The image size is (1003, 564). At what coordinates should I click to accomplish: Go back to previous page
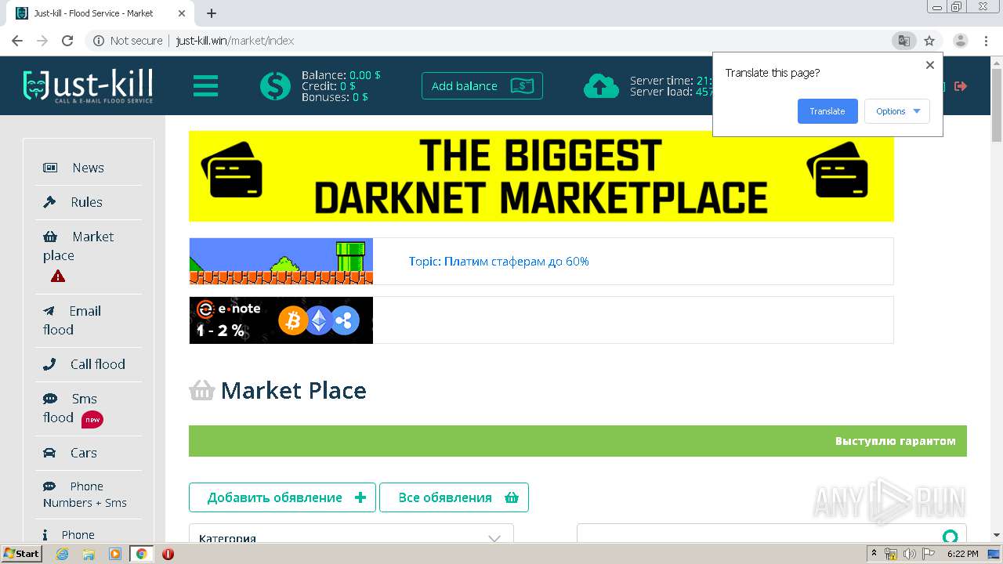tap(17, 41)
